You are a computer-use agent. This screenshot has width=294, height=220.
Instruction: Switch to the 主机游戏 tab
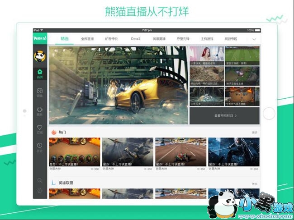click(x=207, y=39)
